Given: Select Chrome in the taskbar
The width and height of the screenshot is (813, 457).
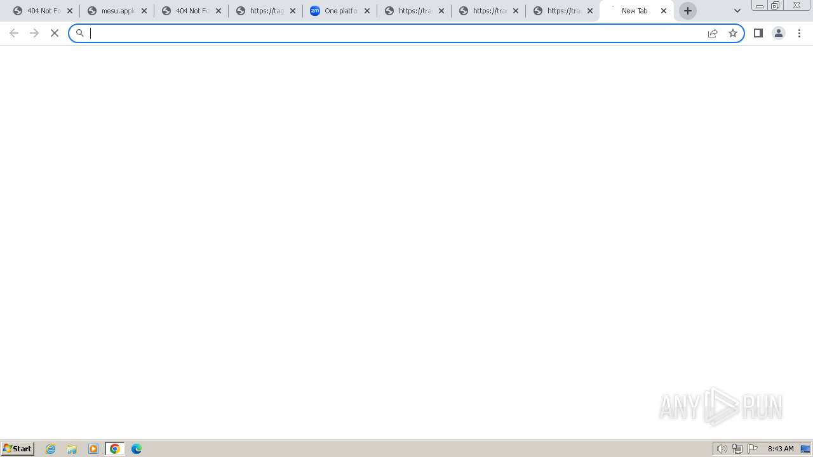Looking at the screenshot, I should click(x=115, y=449).
